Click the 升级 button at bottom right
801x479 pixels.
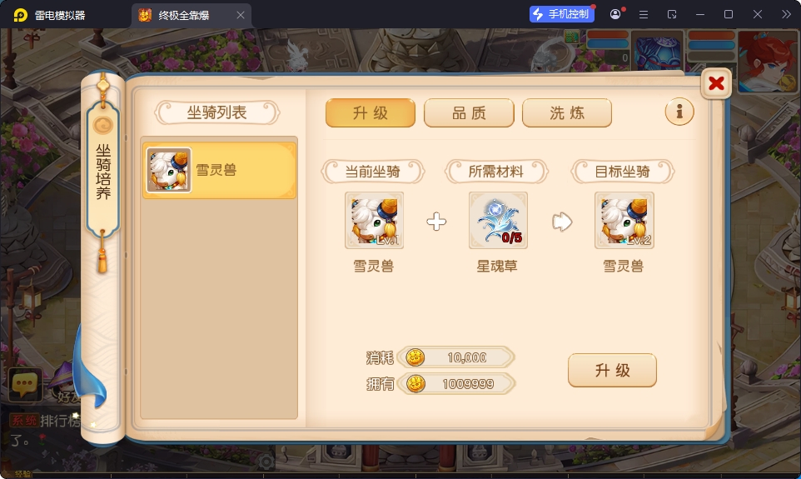(x=612, y=370)
